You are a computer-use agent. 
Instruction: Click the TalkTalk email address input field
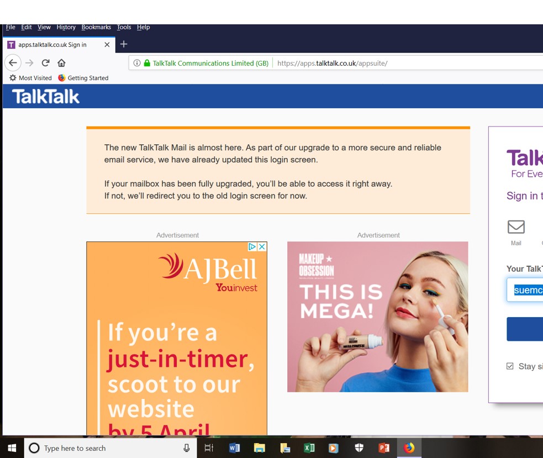[x=525, y=290]
